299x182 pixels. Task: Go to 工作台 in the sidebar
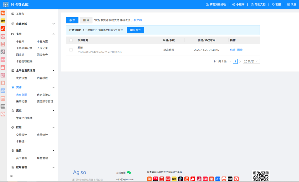(x=20, y=14)
